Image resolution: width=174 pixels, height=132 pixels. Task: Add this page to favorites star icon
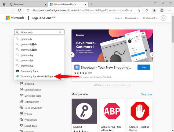point(139,10)
